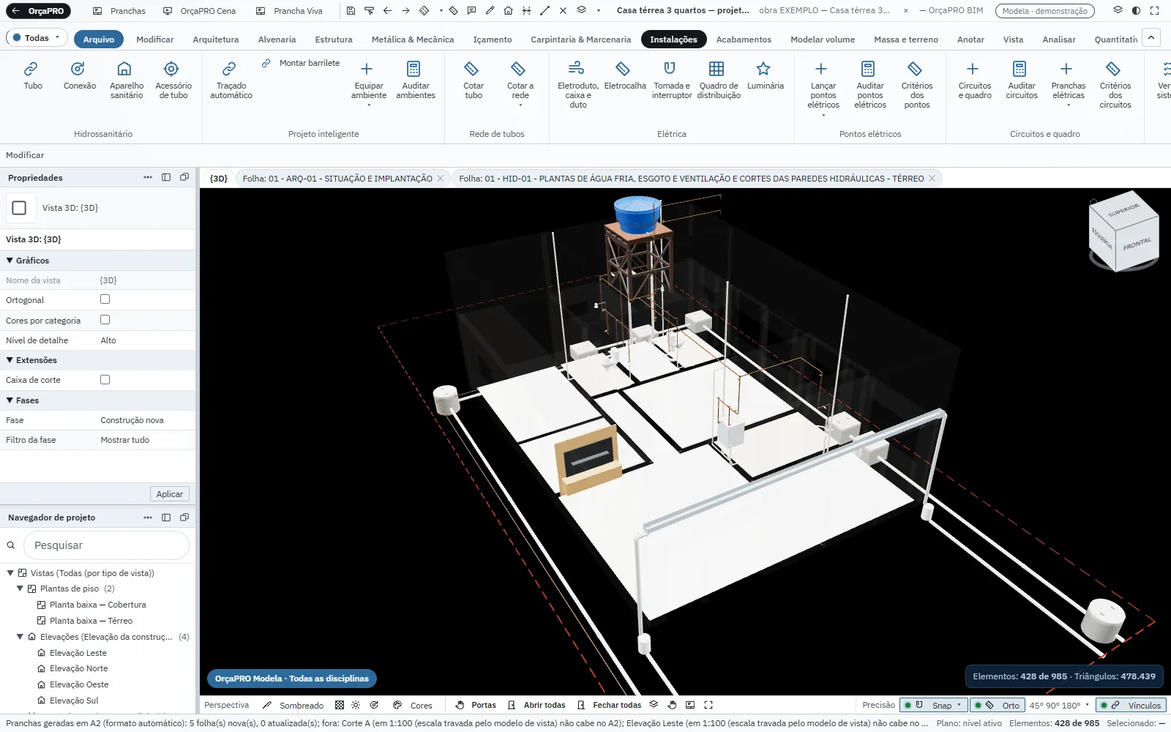This screenshot has height=732, width=1171.
Task: Open Elevação Norte in navigator
Action: [x=78, y=668]
